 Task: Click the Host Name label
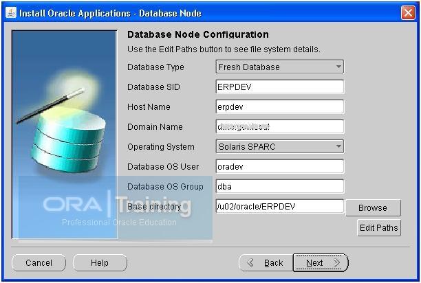(x=149, y=107)
